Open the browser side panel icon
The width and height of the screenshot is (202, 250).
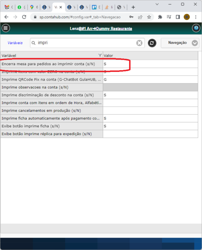178,17
